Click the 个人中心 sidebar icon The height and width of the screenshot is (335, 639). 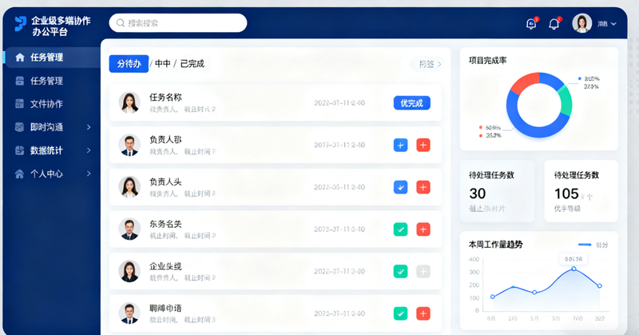19,173
